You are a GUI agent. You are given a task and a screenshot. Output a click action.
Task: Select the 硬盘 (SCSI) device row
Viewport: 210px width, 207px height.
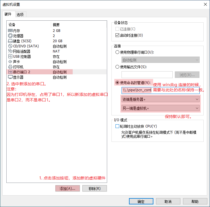[57, 41]
